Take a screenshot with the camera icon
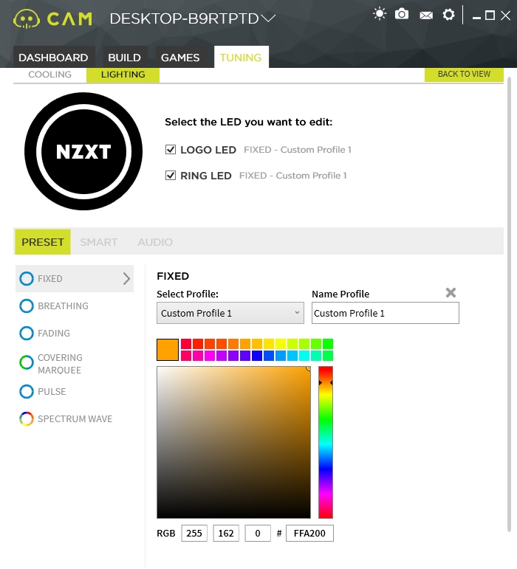The width and height of the screenshot is (517, 569). 402,14
